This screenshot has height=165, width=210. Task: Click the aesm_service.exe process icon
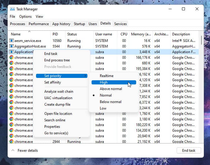click(x=12, y=41)
